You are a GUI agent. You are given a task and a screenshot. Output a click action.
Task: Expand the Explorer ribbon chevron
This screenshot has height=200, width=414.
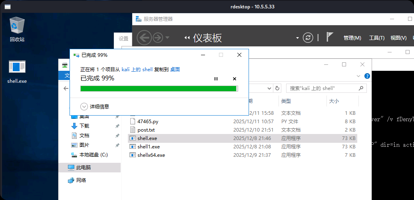point(358,76)
